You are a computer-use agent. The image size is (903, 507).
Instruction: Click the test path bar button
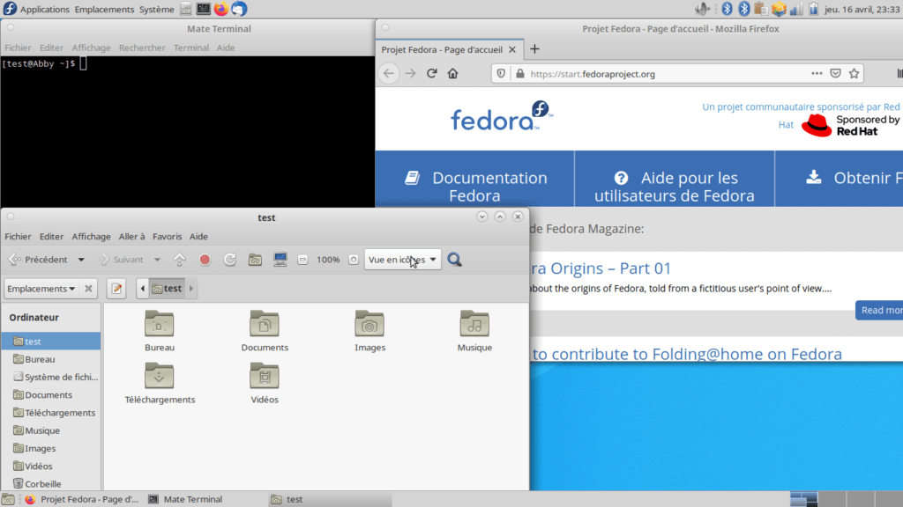click(167, 289)
